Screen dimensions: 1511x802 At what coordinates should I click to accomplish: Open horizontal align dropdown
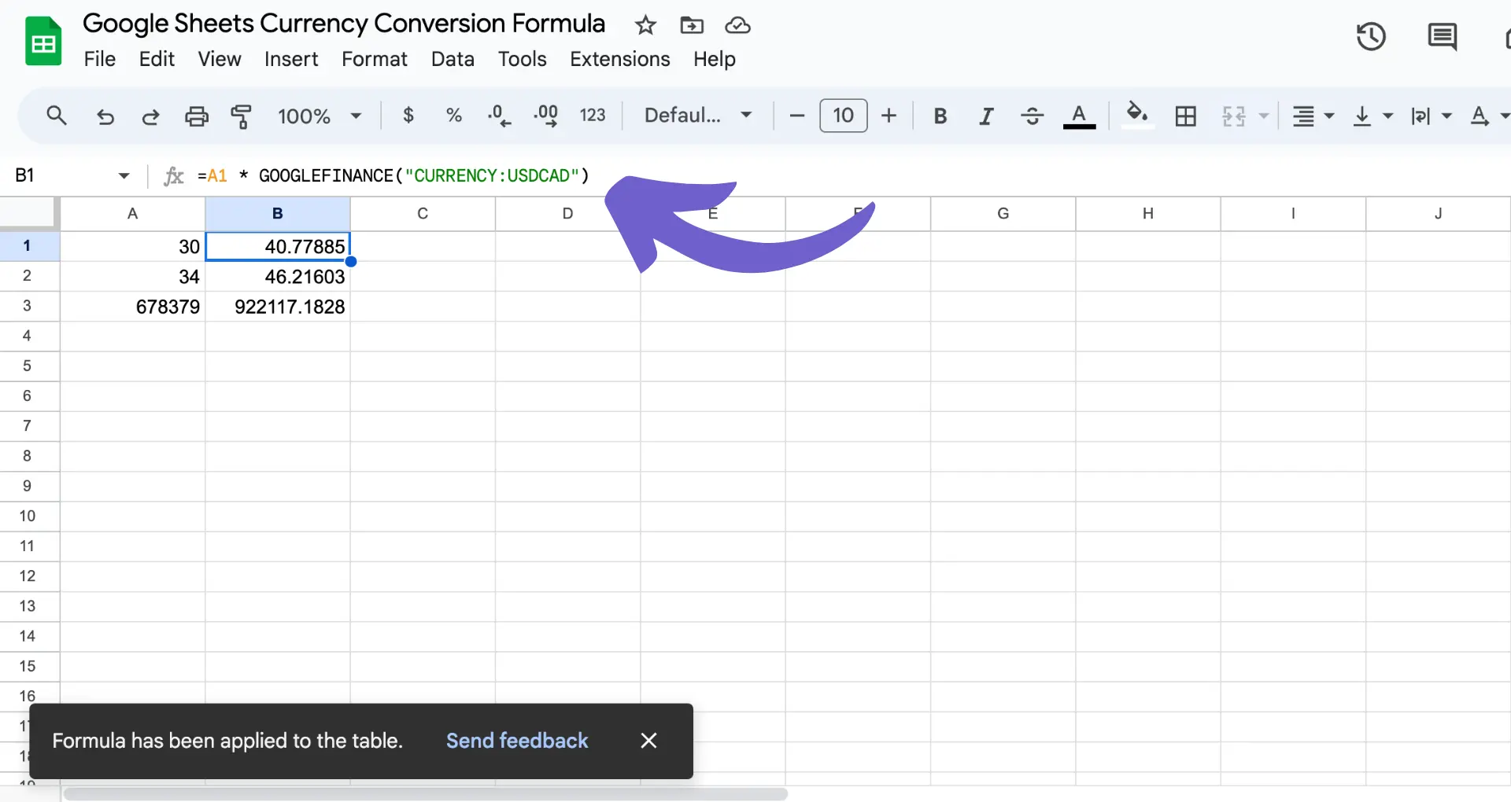pyautogui.click(x=1313, y=116)
